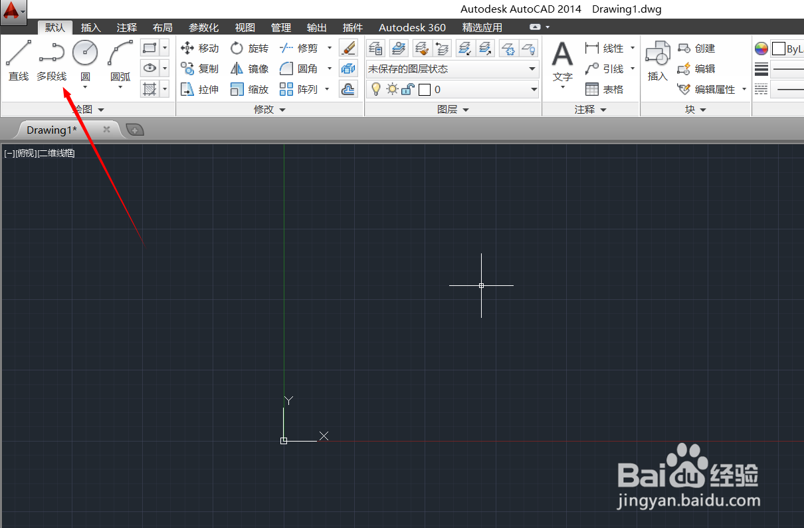Toggle layer 0 lock icon

click(408, 89)
